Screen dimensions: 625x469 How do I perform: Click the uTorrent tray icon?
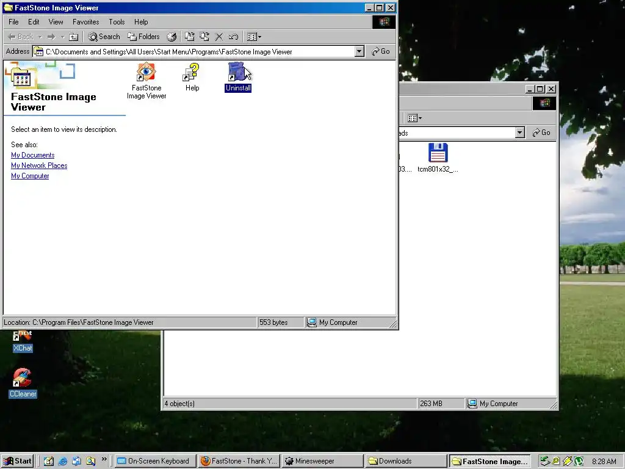(x=579, y=462)
